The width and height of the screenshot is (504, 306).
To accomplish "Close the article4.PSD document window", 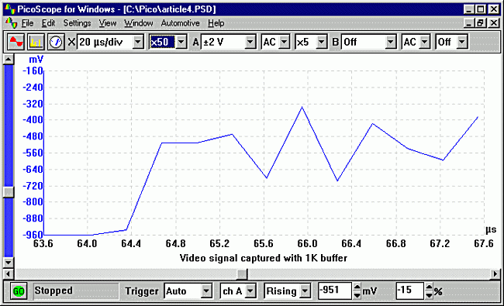I will tap(494, 23).
